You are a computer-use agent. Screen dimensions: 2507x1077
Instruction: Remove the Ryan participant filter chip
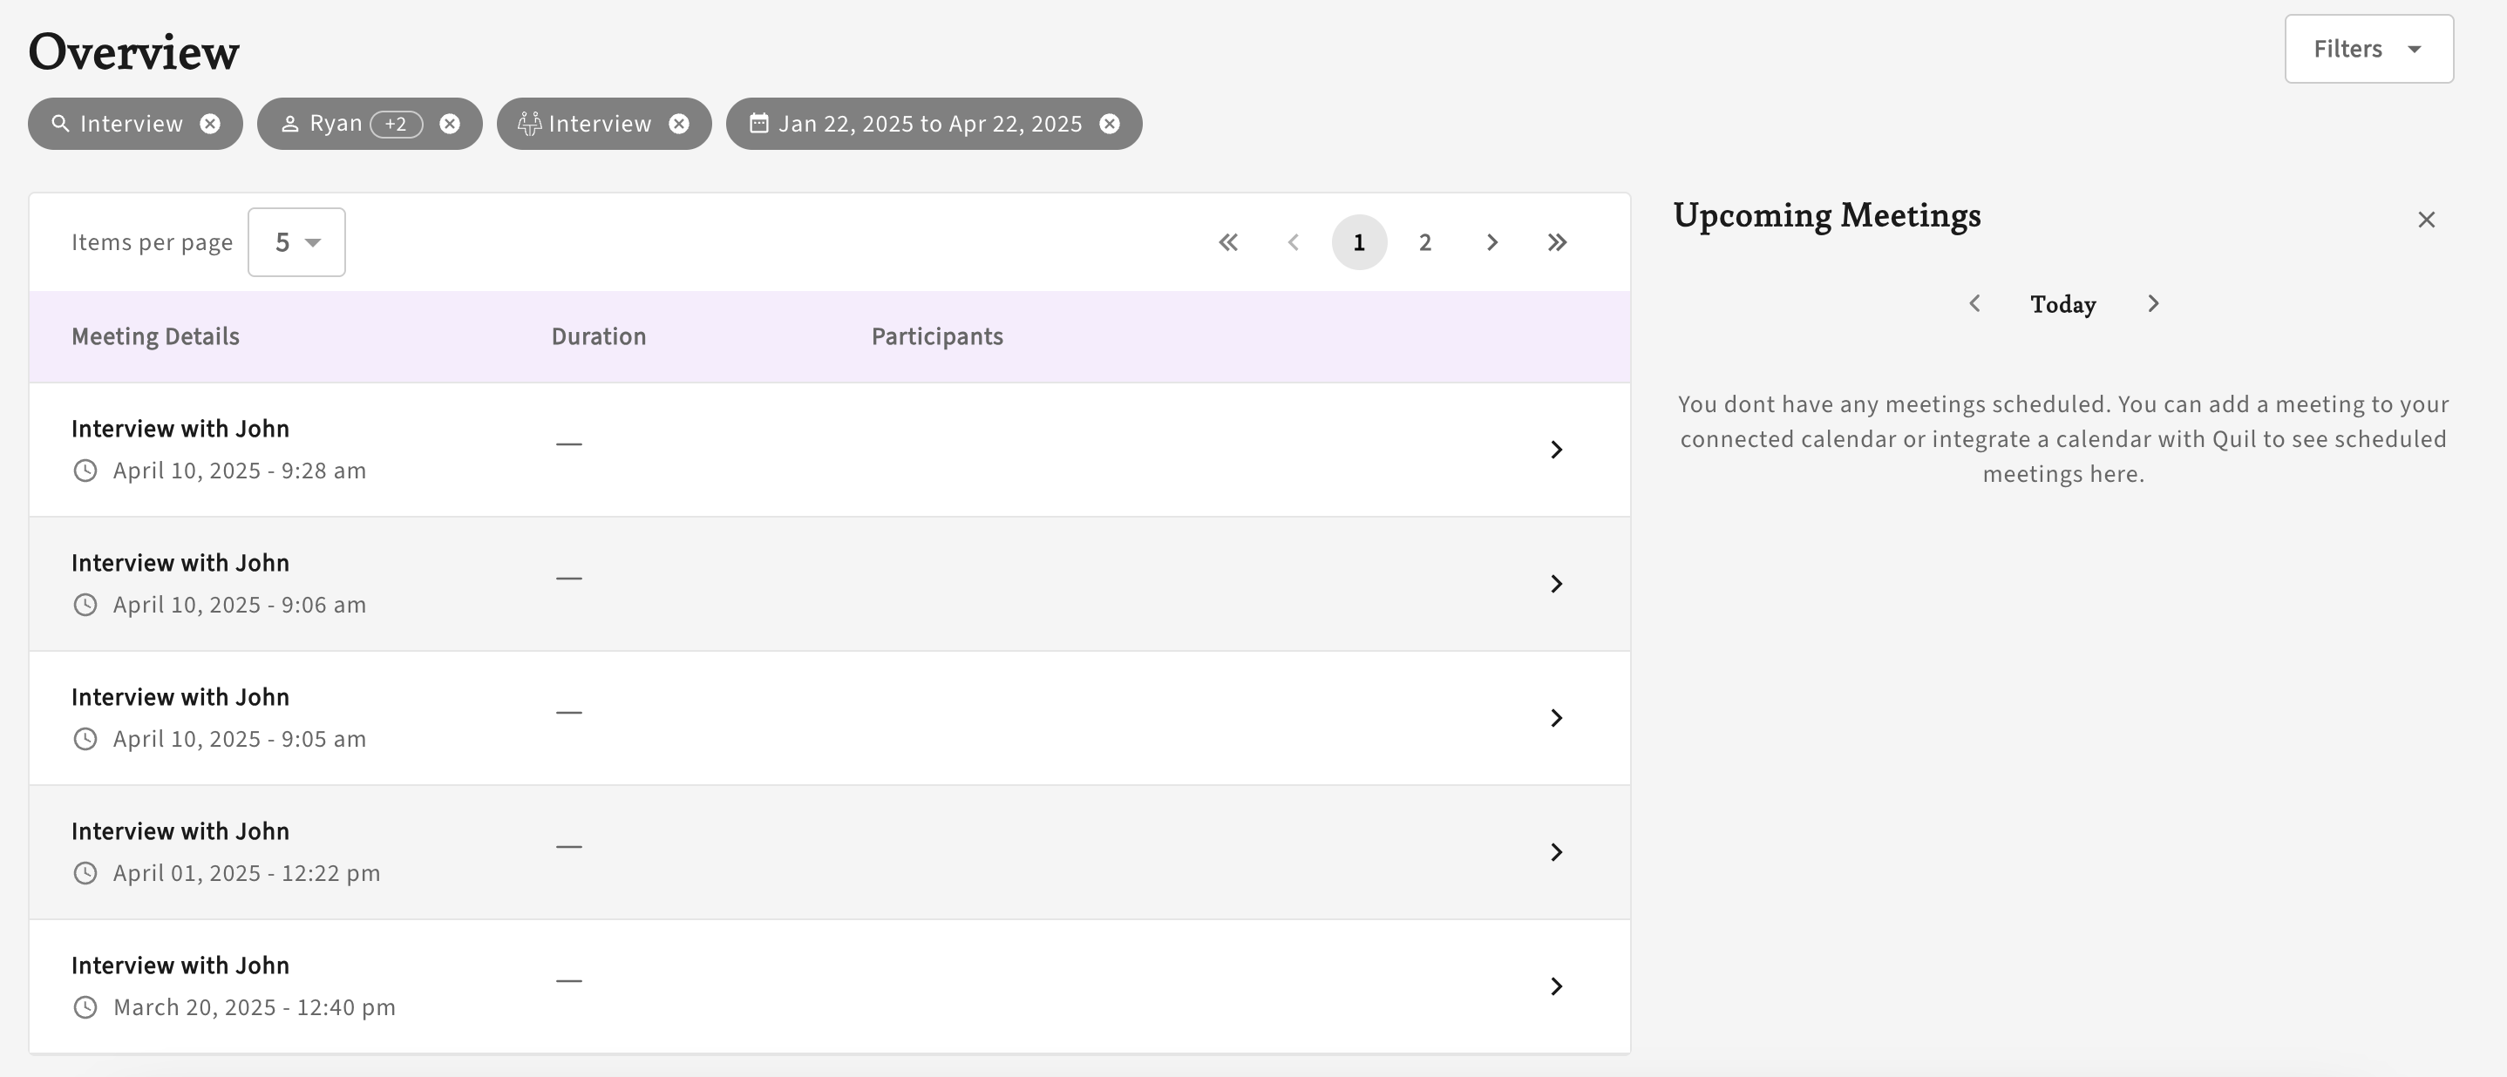pyautogui.click(x=450, y=124)
